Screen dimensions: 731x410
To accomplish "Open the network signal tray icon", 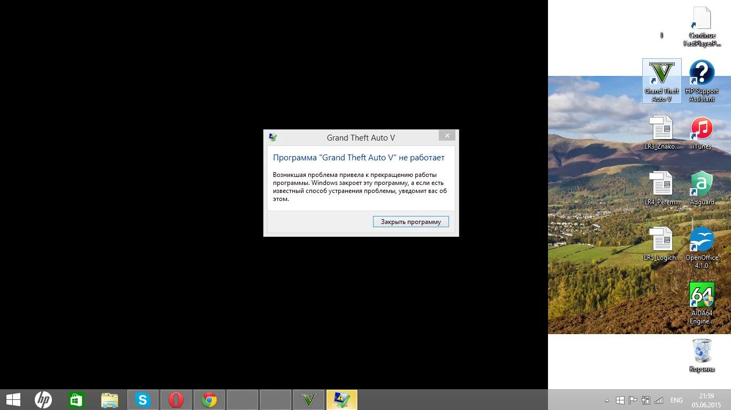I will pos(659,400).
